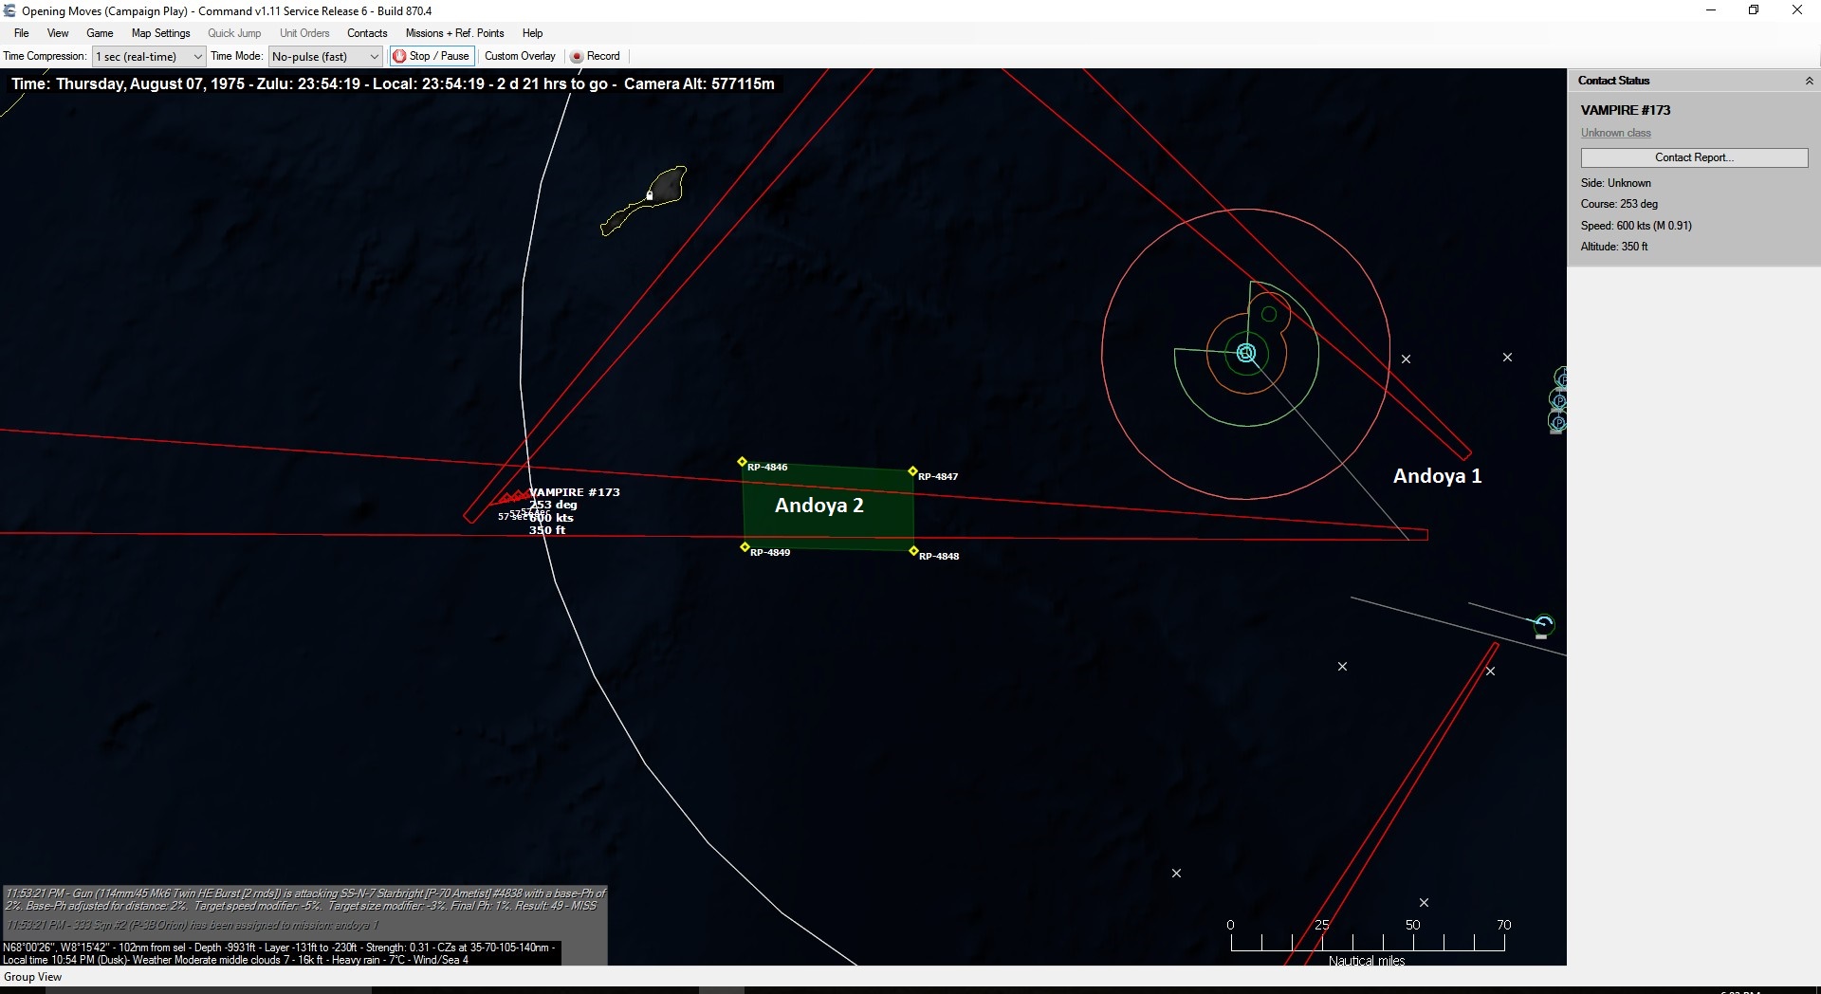Click the Course: 253 deg readout
This screenshot has width=1821, height=994.
click(x=1619, y=204)
